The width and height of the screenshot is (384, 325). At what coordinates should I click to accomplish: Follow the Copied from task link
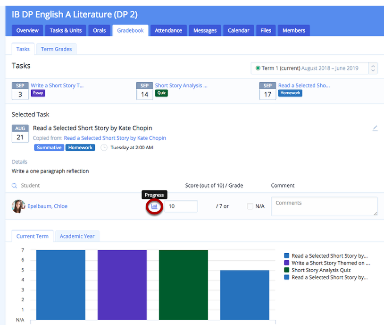click(116, 137)
